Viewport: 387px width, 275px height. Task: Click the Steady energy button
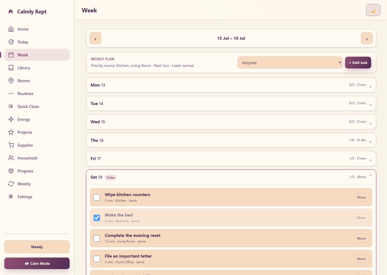[37, 247]
